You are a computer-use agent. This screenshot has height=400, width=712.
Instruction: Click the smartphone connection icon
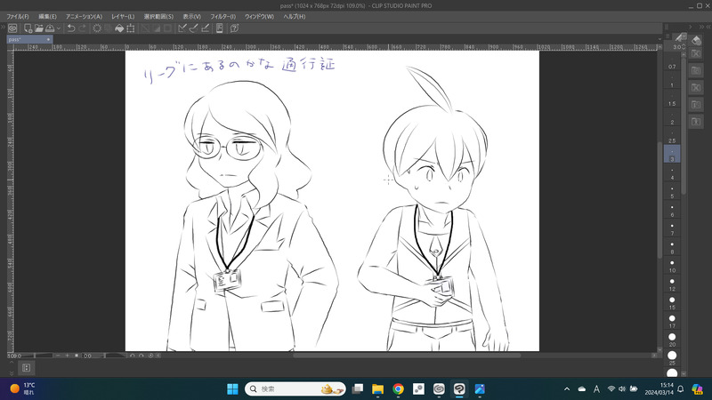click(x=220, y=28)
